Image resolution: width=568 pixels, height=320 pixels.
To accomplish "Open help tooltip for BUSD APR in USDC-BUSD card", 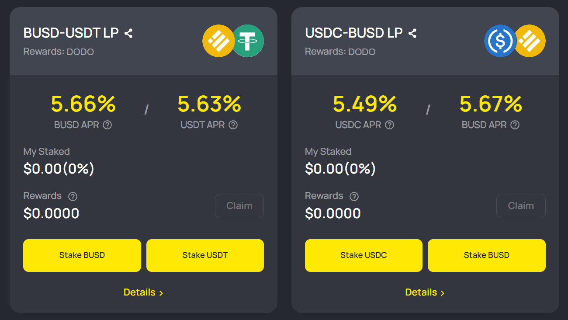I will (x=515, y=125).
